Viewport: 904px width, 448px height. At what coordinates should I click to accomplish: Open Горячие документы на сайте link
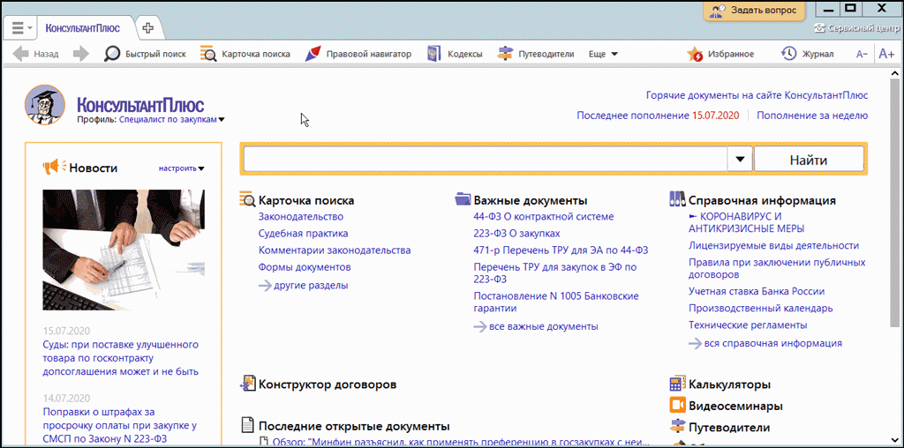757,95
